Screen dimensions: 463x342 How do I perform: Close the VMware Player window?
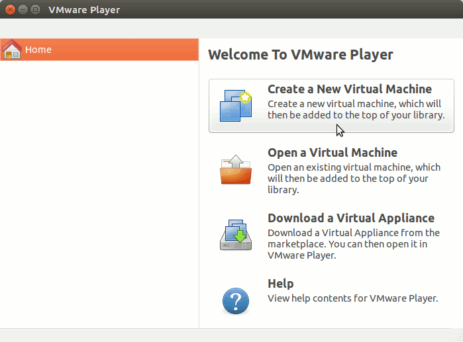tap(10, 10)
